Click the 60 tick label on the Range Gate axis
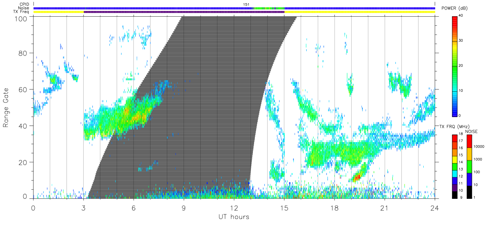 (23, 89)
